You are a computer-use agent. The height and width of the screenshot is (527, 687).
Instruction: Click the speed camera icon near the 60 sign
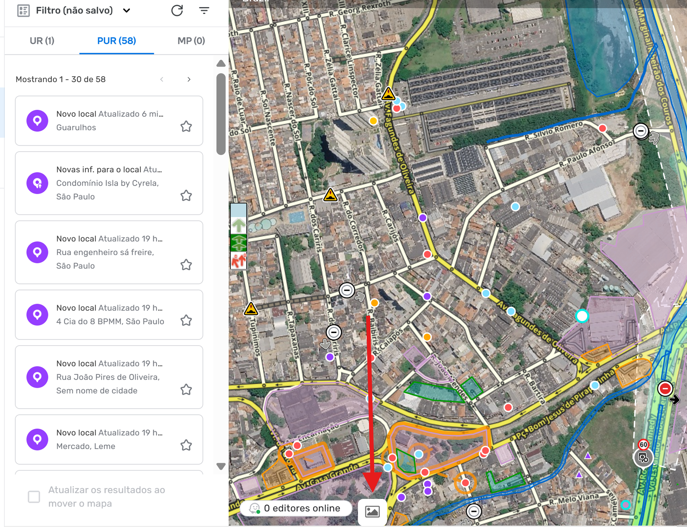[x=643, y=458]
